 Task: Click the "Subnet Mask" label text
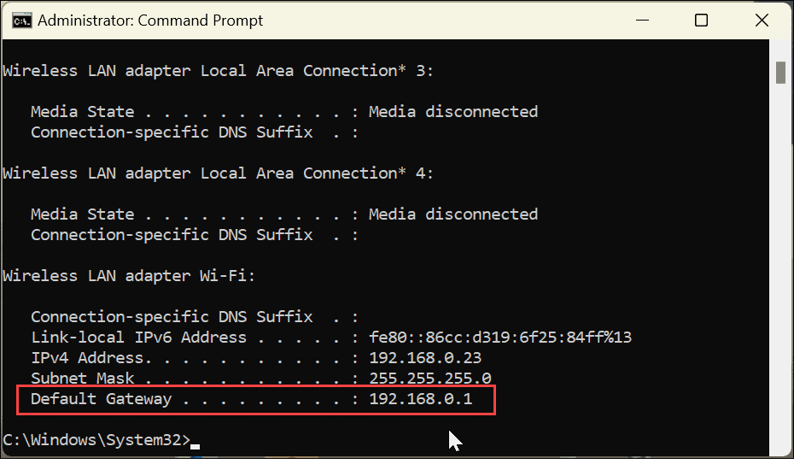coord(82,379)
